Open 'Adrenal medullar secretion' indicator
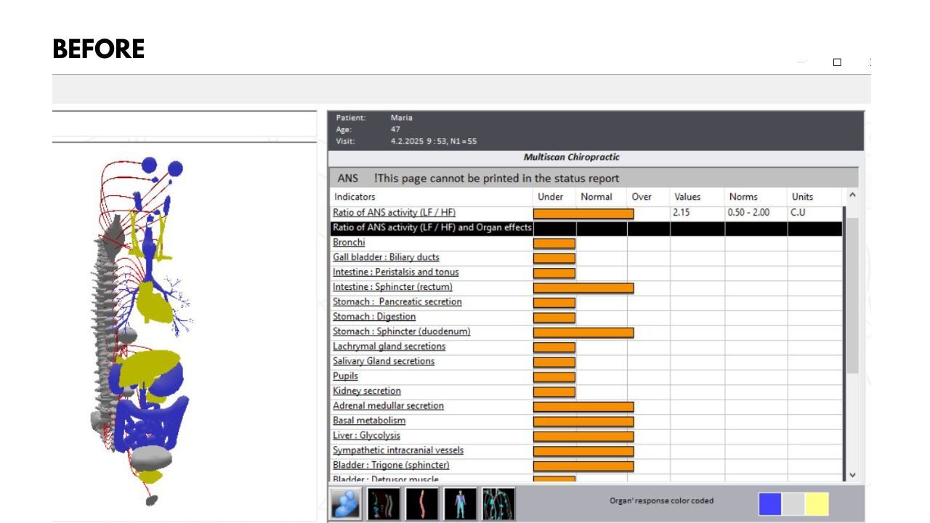 [x=388, y=406]
